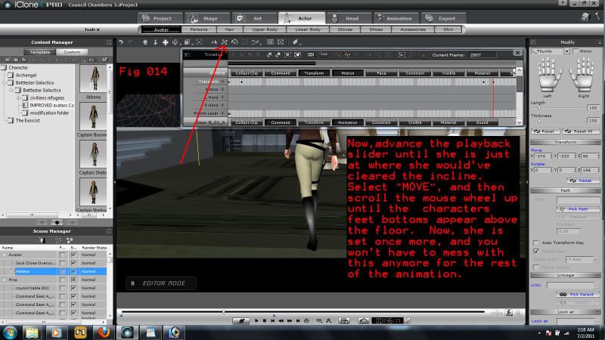Click the Current Frame input field
This screenshot has width=605, height=340.
click(x=482, y=55)
